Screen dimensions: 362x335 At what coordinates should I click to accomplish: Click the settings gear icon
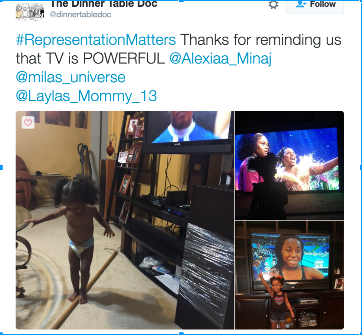[273, 5]
